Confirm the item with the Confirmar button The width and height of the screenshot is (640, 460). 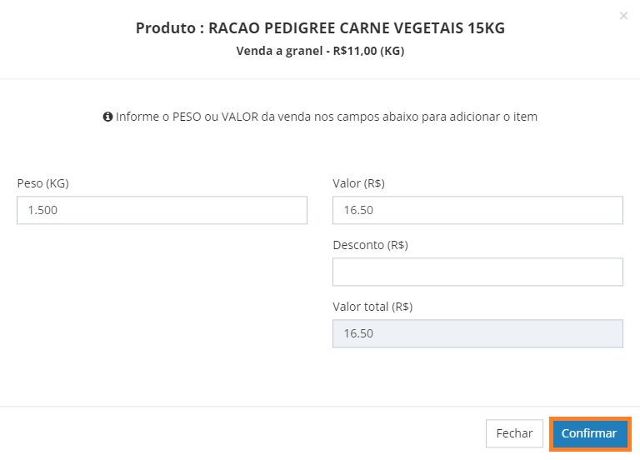click(x=590, y=433)
